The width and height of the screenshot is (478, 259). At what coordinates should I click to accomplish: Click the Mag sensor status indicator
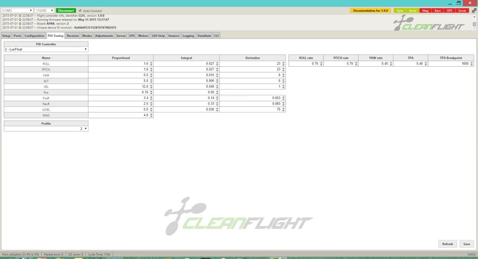(425, 10)
